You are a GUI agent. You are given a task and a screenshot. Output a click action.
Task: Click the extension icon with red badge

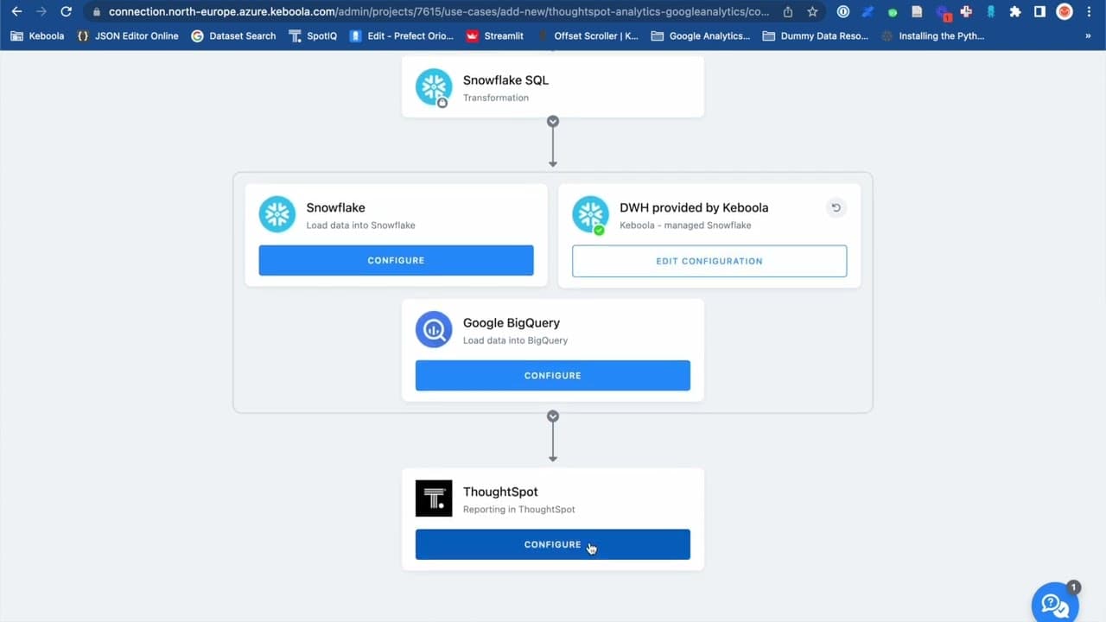pos(943,13)
